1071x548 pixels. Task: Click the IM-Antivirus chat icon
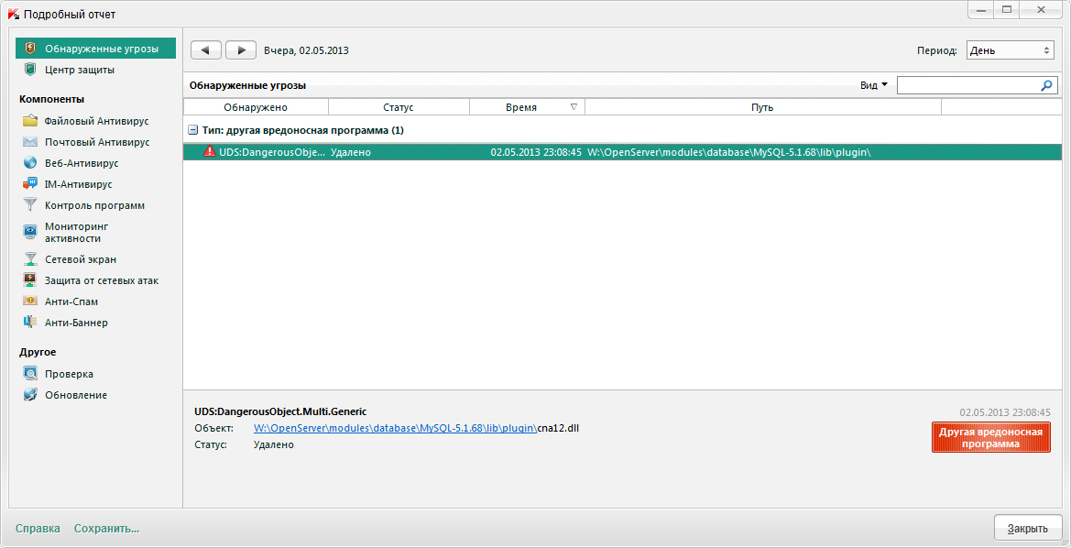(x=30, y=184)
